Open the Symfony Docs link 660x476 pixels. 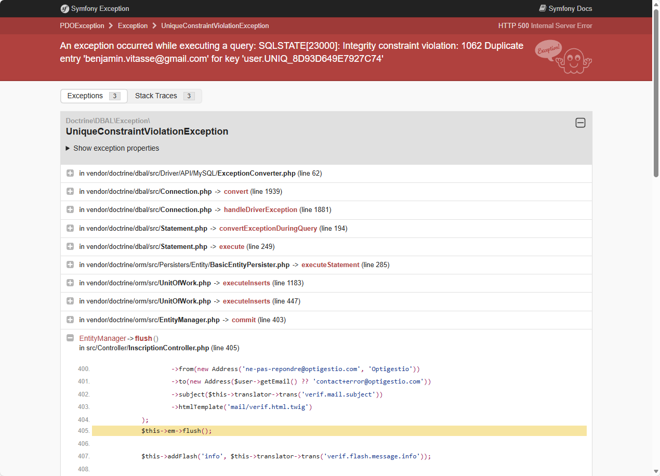[x=570, y=8]
